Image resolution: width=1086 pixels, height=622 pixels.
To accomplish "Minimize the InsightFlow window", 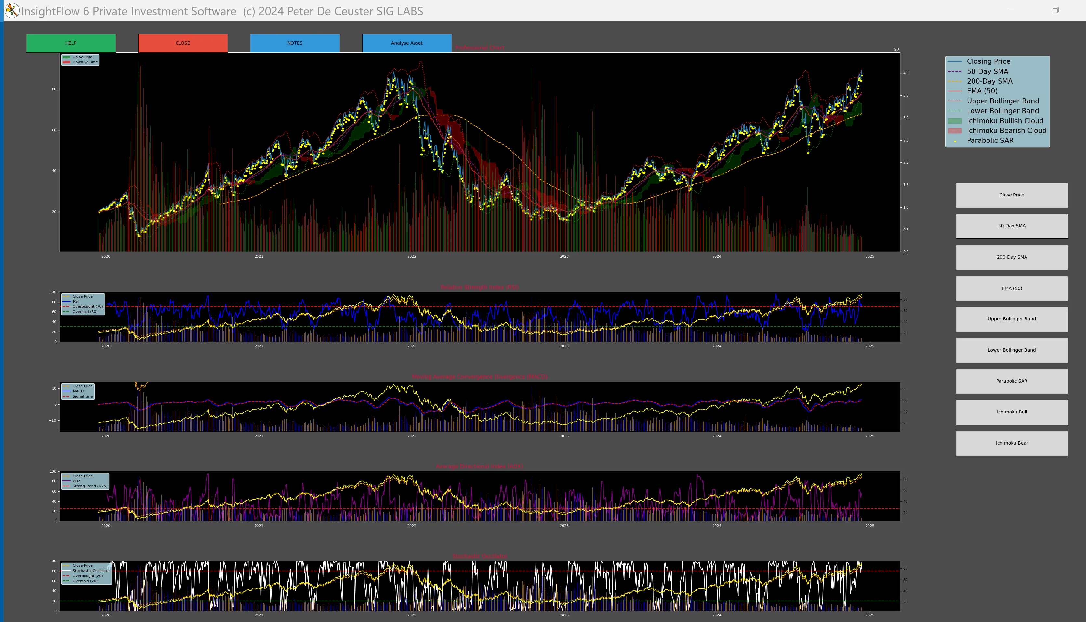I will (1011, 10).
